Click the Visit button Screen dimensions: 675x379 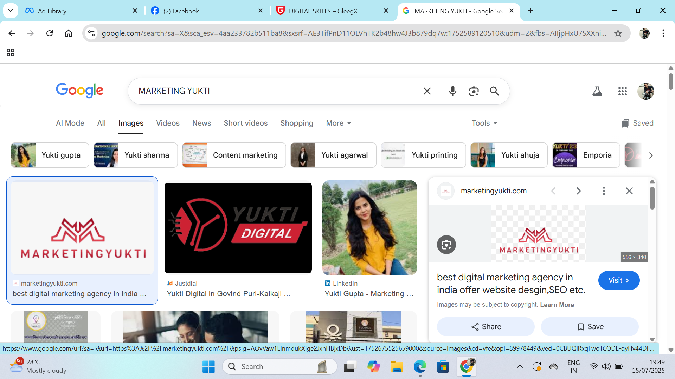[618, 280]
